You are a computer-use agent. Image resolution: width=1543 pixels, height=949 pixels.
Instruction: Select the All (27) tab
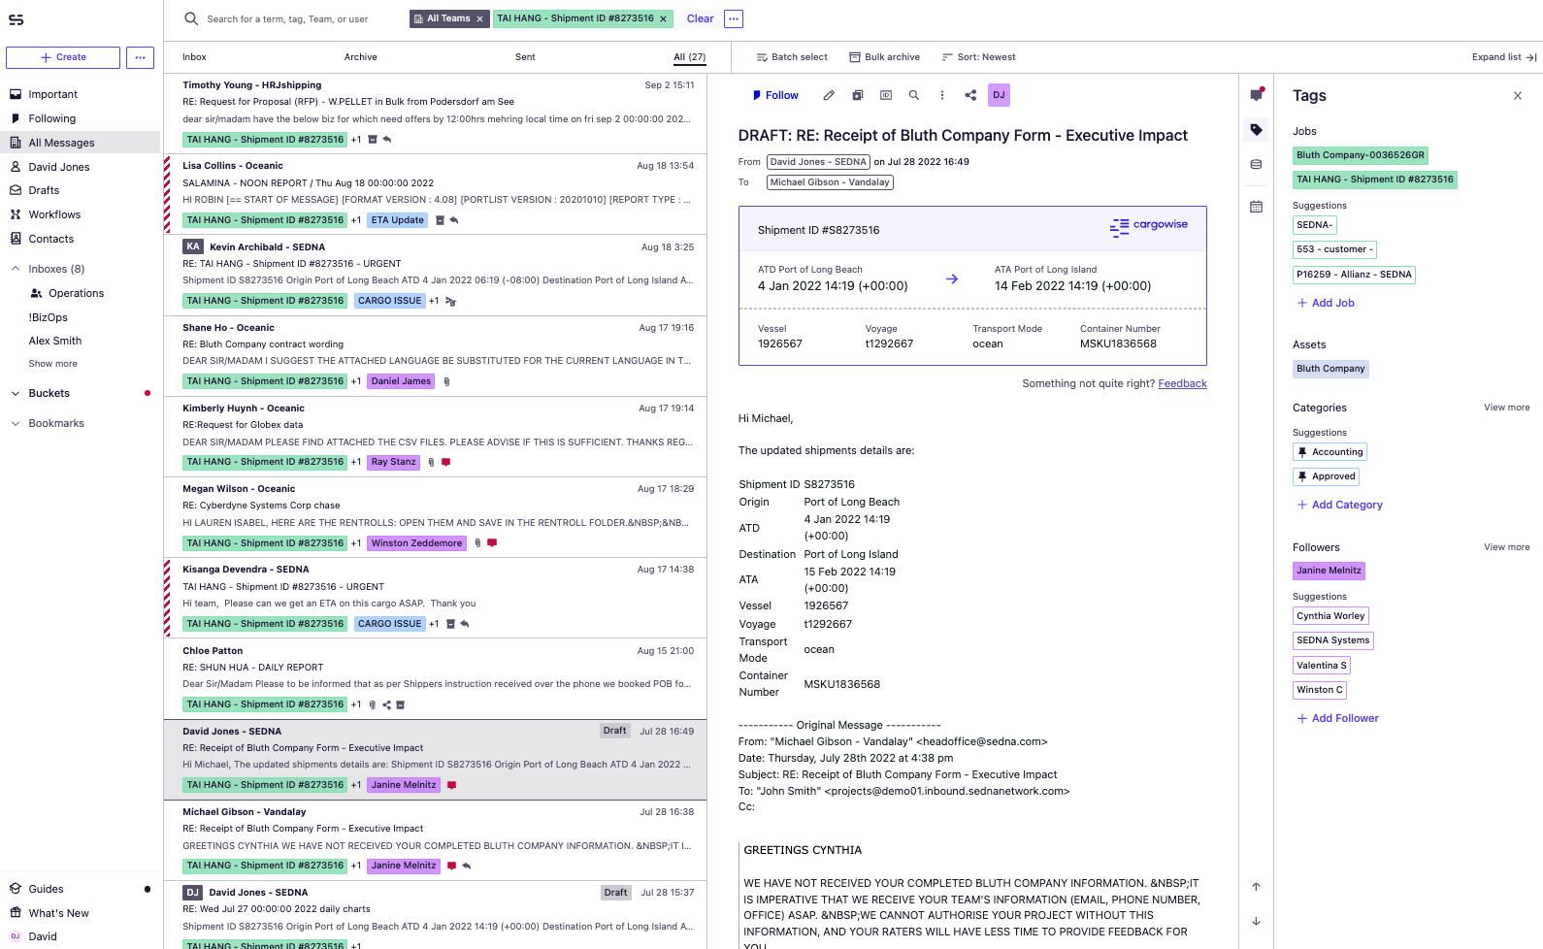(690, 57)
